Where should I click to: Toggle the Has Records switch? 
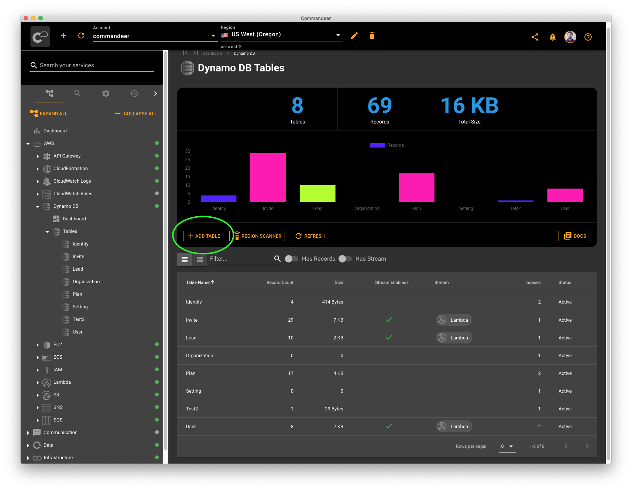[x=292, y=259]
